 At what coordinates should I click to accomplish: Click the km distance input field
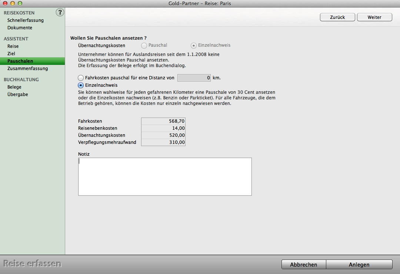point(194,78)
